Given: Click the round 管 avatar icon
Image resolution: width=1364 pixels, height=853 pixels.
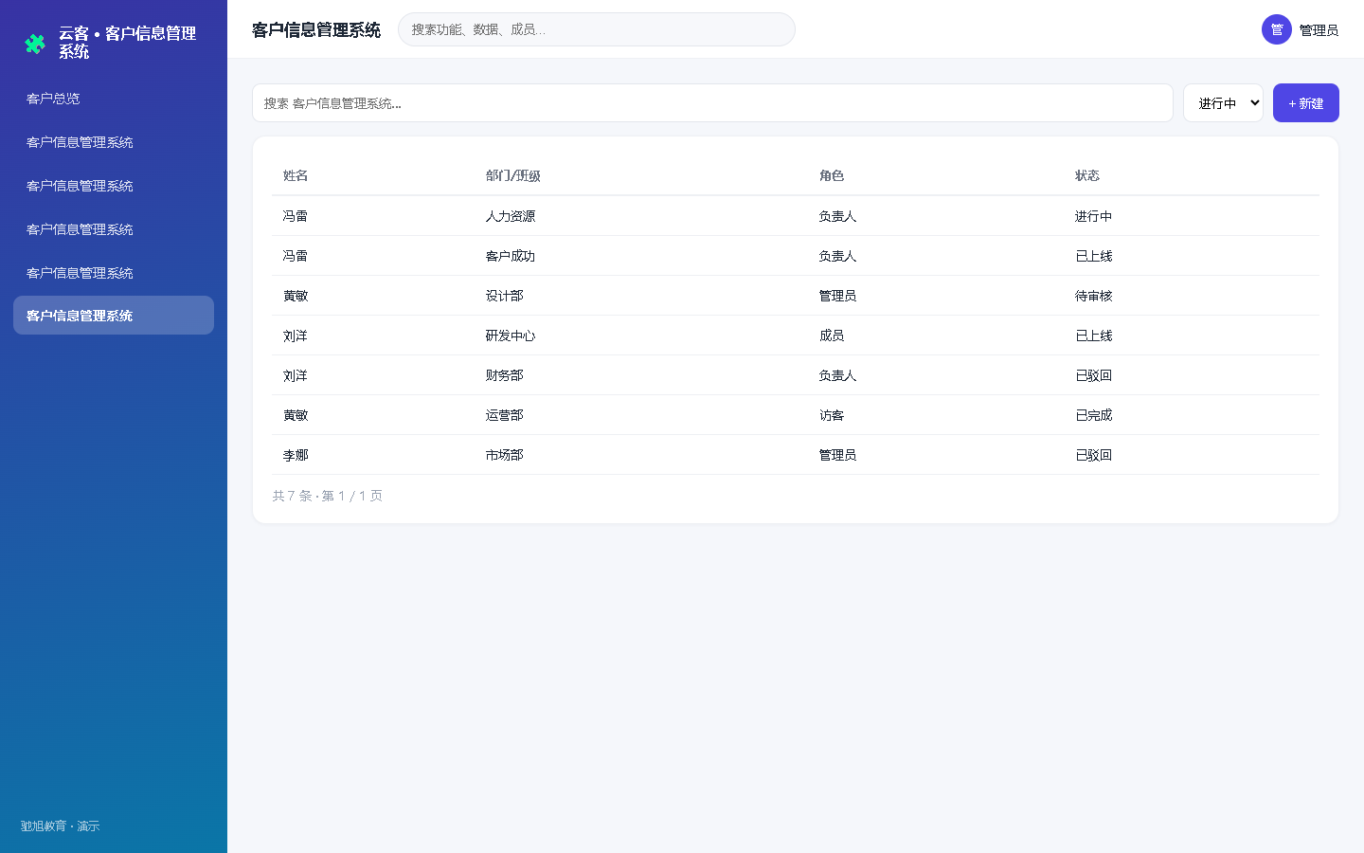Looking at the screenshot, I should coord(1277,29).
